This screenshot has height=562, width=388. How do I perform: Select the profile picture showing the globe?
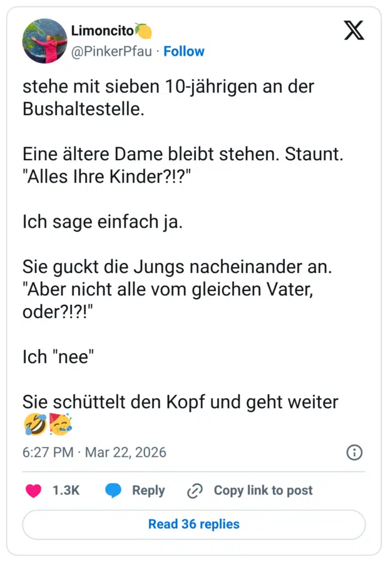[44, 40]
